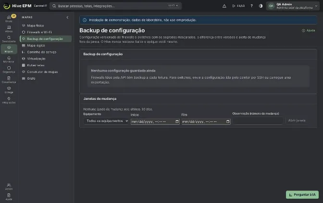Open the Início home section
This screenshot has width=323, height=203.
pyautogui.click(x=9, y=19)
